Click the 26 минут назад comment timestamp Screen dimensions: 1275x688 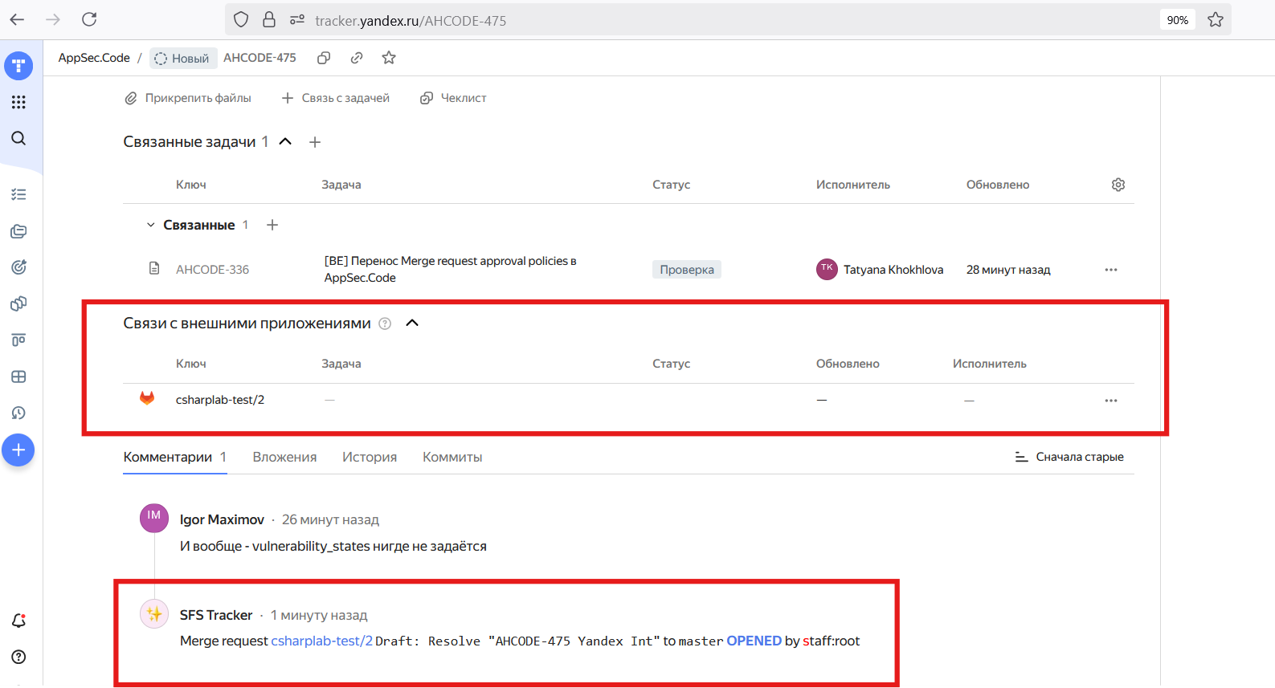[330, 519]
